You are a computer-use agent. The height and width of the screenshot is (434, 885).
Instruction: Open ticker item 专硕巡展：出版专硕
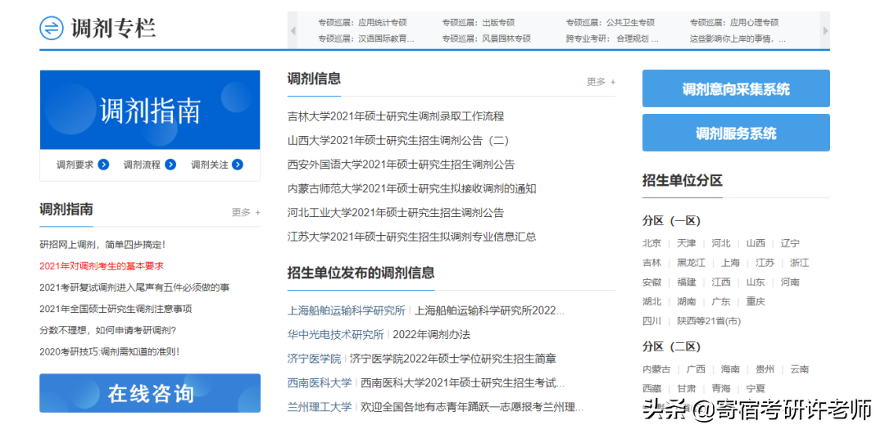point(478,23)
